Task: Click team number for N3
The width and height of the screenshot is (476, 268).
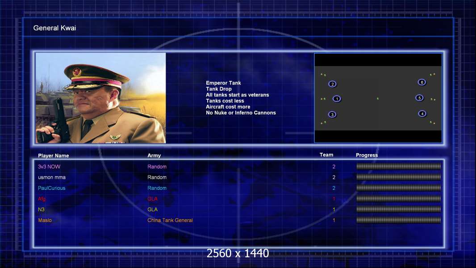Action: point(334,209)
